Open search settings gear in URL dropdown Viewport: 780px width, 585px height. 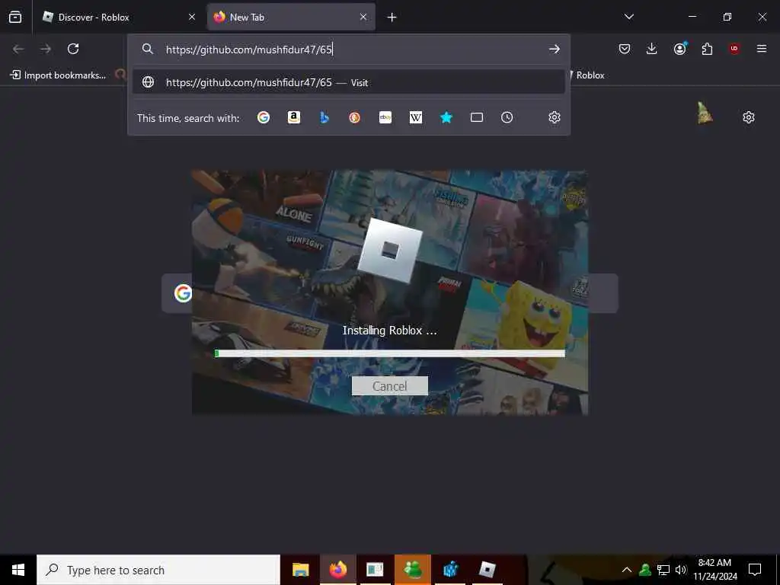(x=555, y=117)
